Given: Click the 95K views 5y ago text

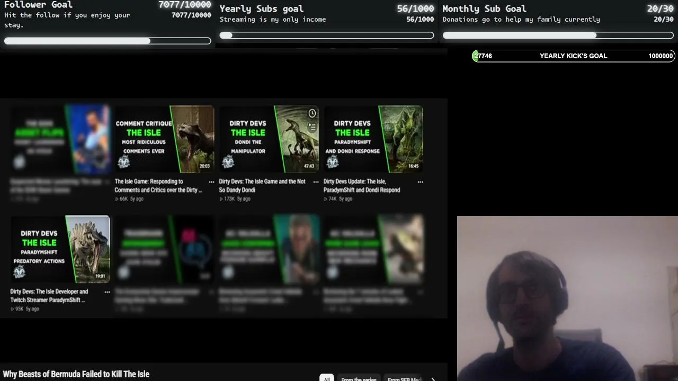Looking at the screenshot, I should point(25,309).
